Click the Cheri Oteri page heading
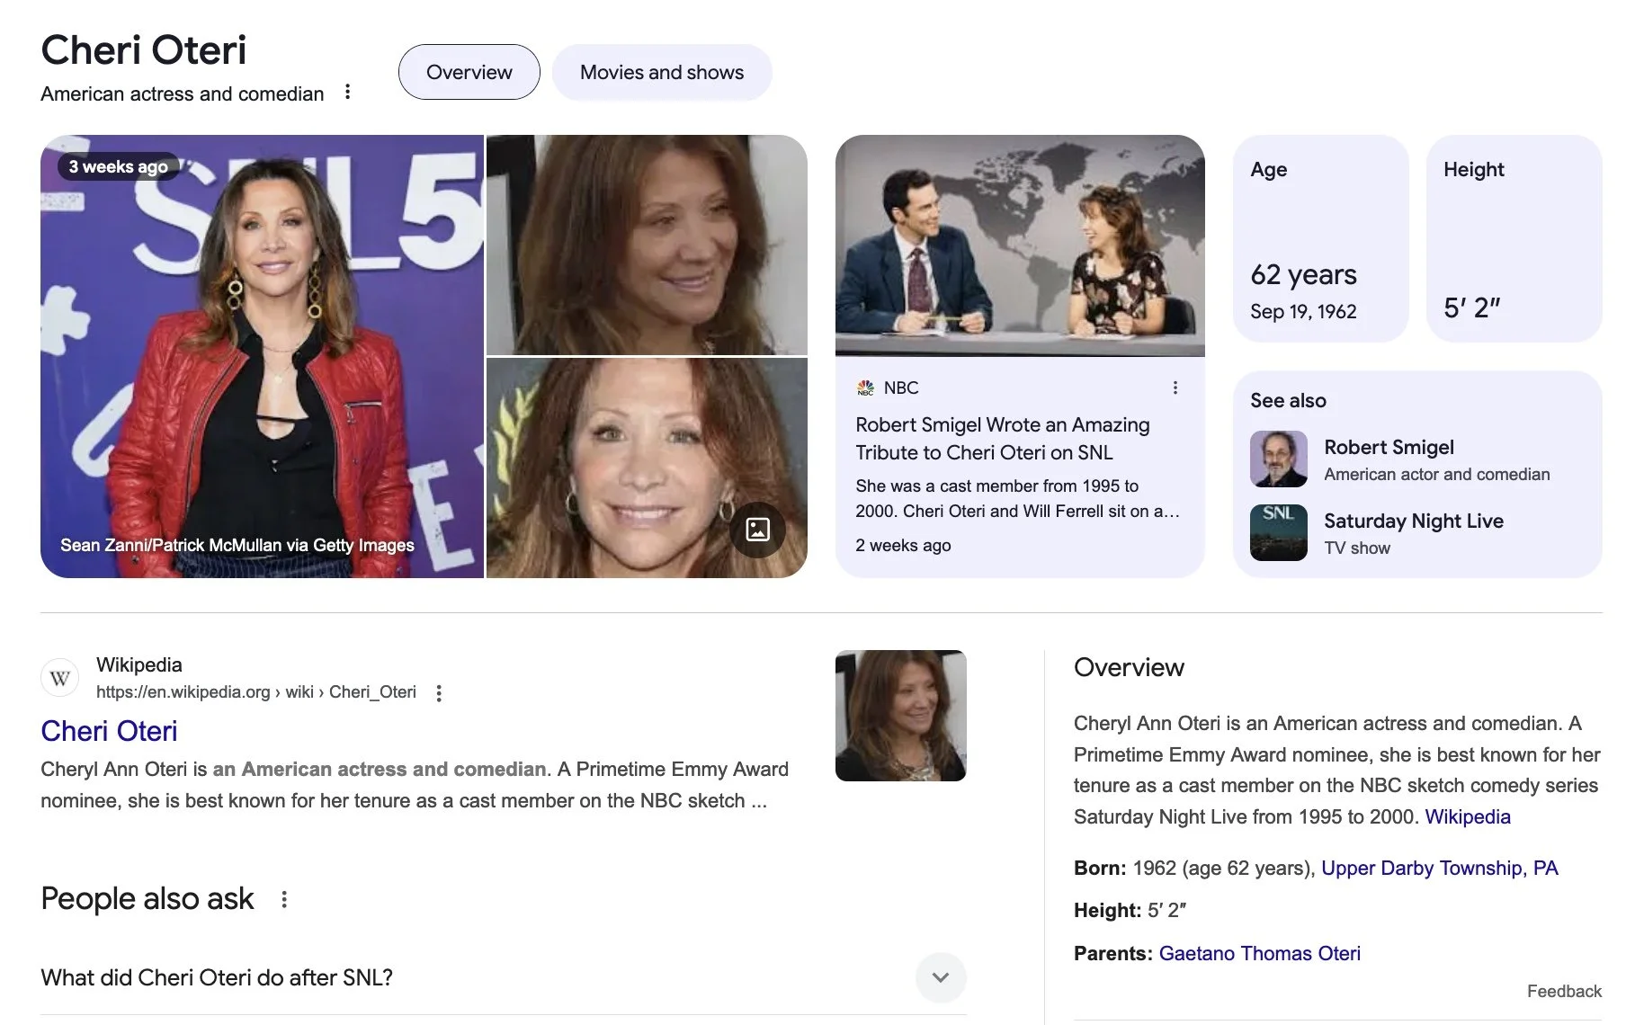The image size is (1635, 1025). click(144, 49)
